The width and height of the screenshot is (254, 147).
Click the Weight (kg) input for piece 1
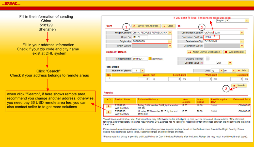[144, 79]
